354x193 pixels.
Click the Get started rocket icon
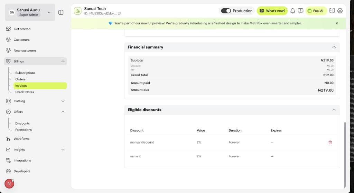click(x=8, y=29)
